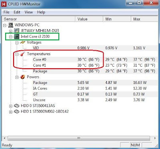This screenshot has width=160, height=149.
Task: Open the Help menu
Action: (x=41, y=12)
